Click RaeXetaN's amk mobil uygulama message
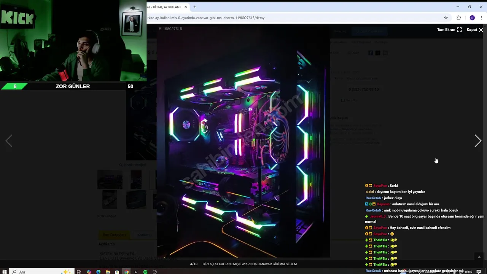Viewport: 487px width, 274px height. (x=412, y=210)
